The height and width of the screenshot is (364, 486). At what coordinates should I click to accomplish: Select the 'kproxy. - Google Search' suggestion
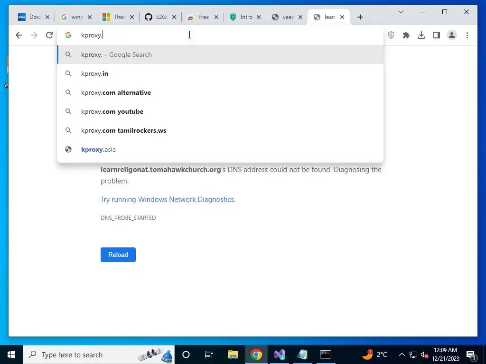[220, 55]
